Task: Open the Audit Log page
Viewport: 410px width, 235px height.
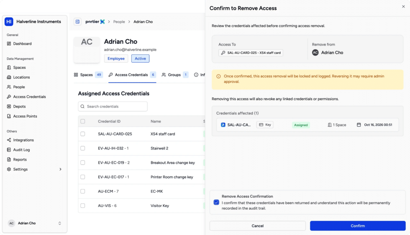Action: 18,150
